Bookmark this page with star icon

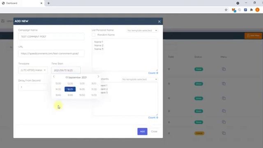coord(226,10)
